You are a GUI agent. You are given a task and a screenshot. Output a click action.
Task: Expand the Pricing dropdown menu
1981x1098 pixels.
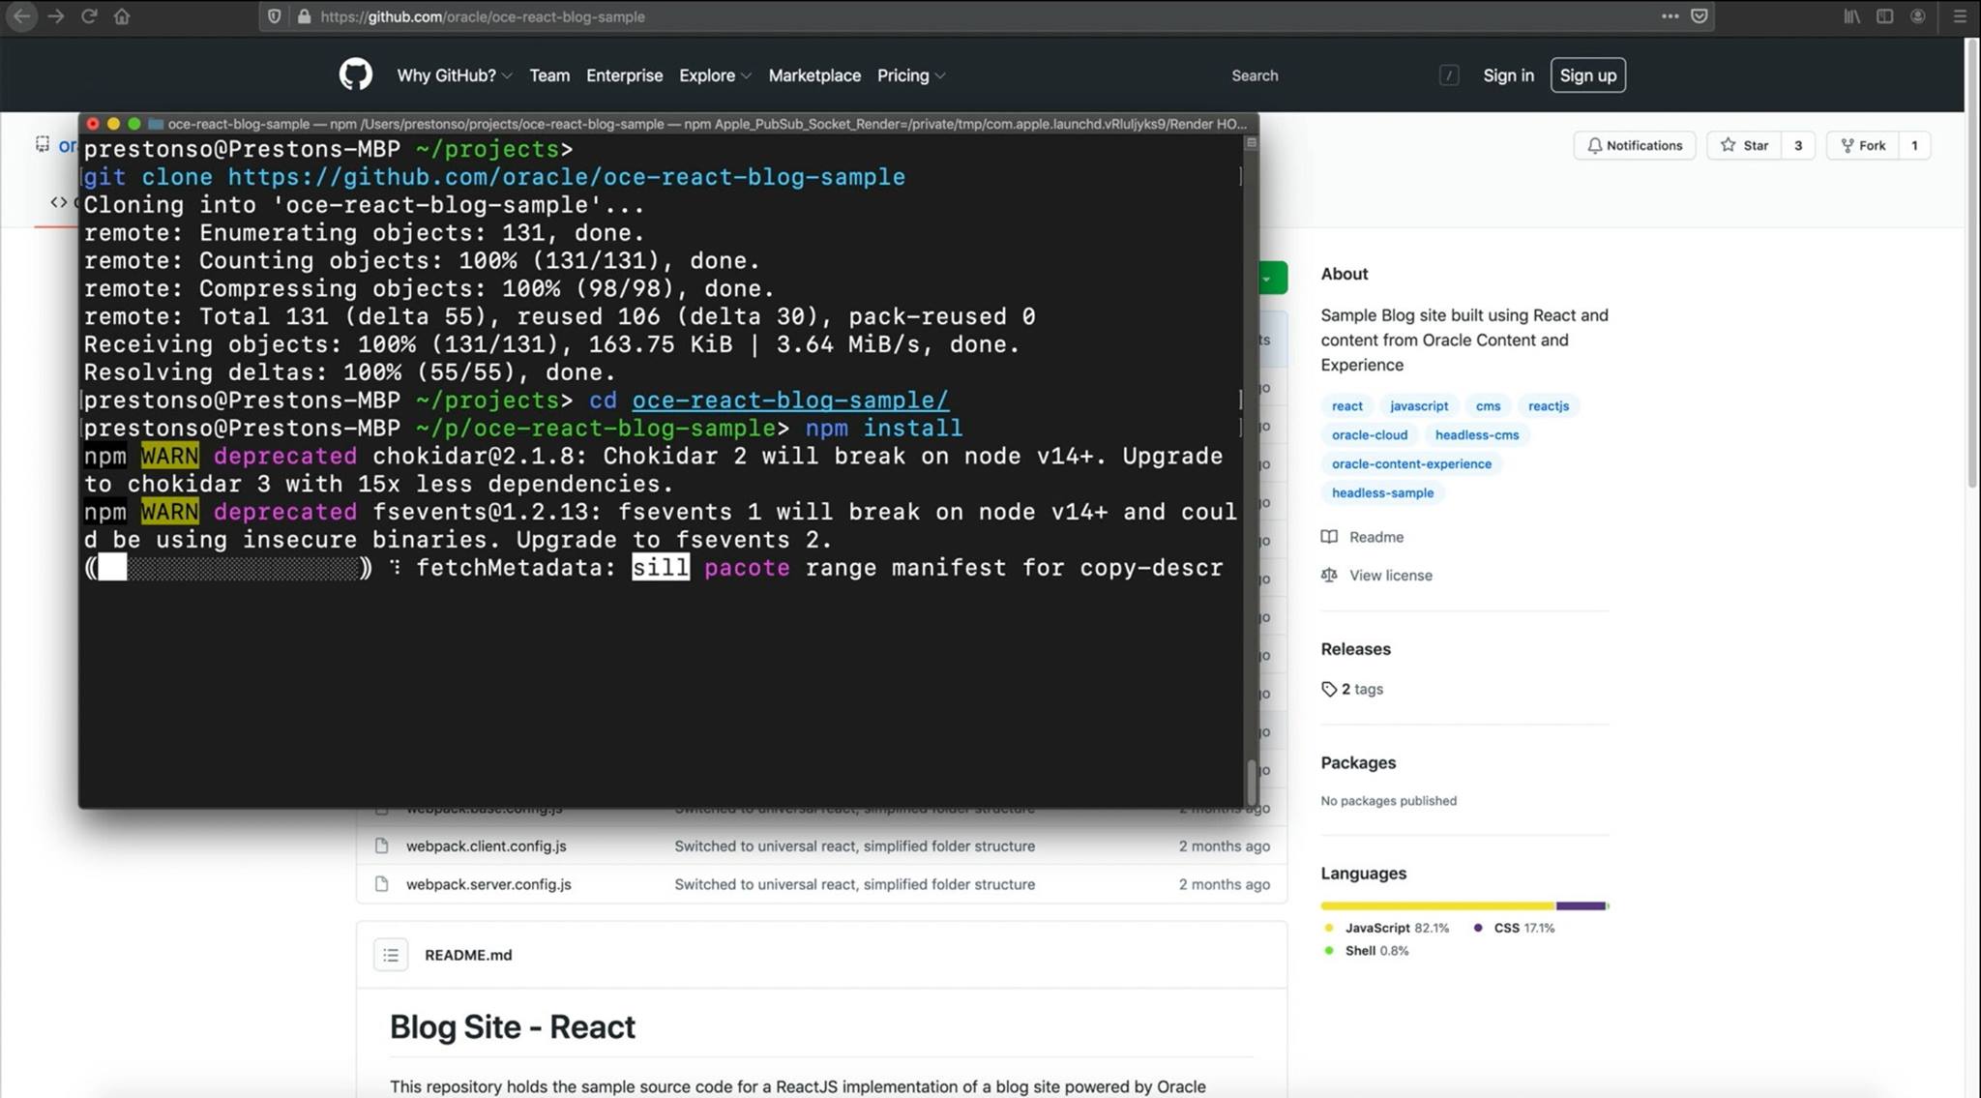[911, 75]
